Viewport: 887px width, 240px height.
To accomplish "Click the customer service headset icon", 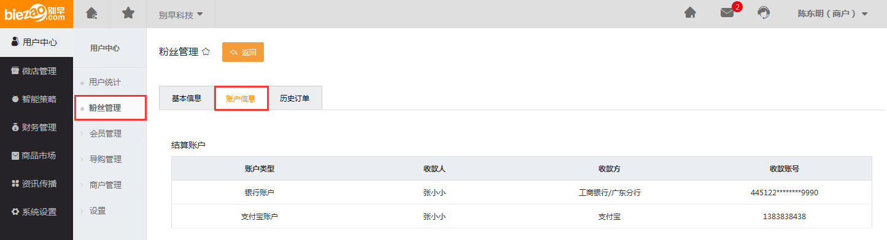I will [764, 13].
